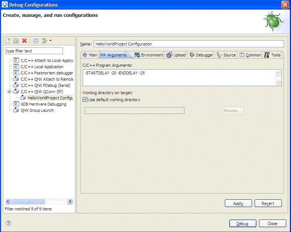
Task: Click the filter launch configurations icon
Action: click(x=44, y=41)
